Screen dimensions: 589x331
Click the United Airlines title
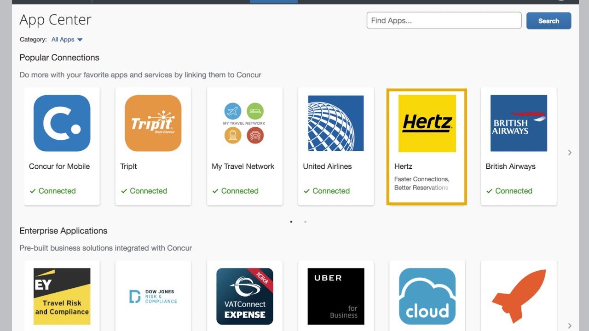[327, 166]
